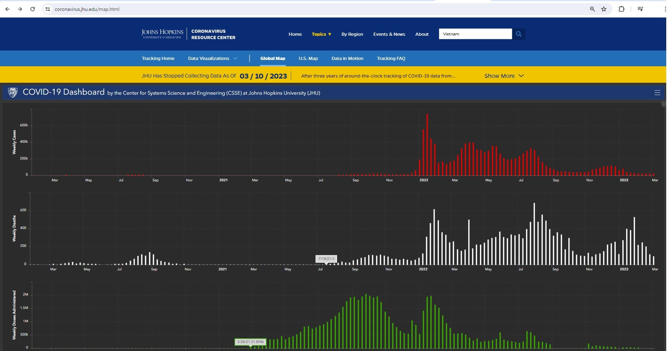Expand the Topics dropdown menu
The height and width of the screenshot is (351, 668).
click(x=321, y=34)
